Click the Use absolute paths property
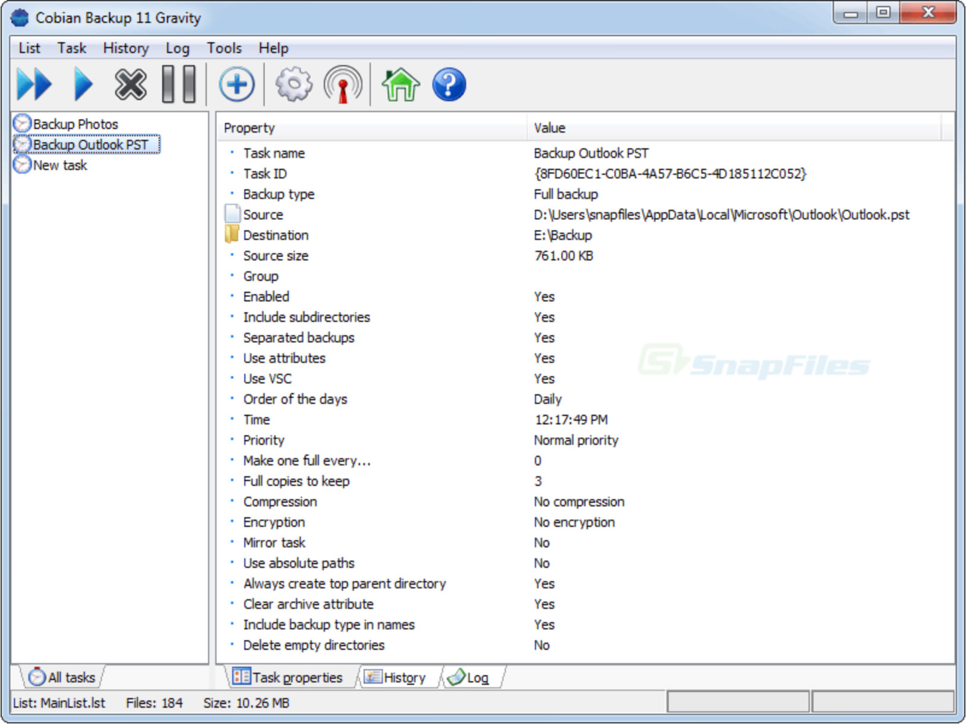Screen dimensions: 966x724 coord(298,563)
